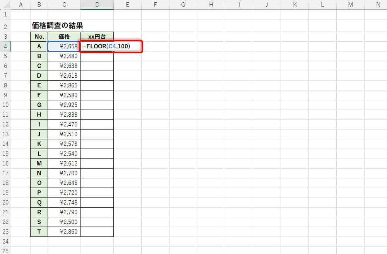Select price cell ¥2,860
The image size is (387, 254).
pyautogui.click(x=64, y=232)
